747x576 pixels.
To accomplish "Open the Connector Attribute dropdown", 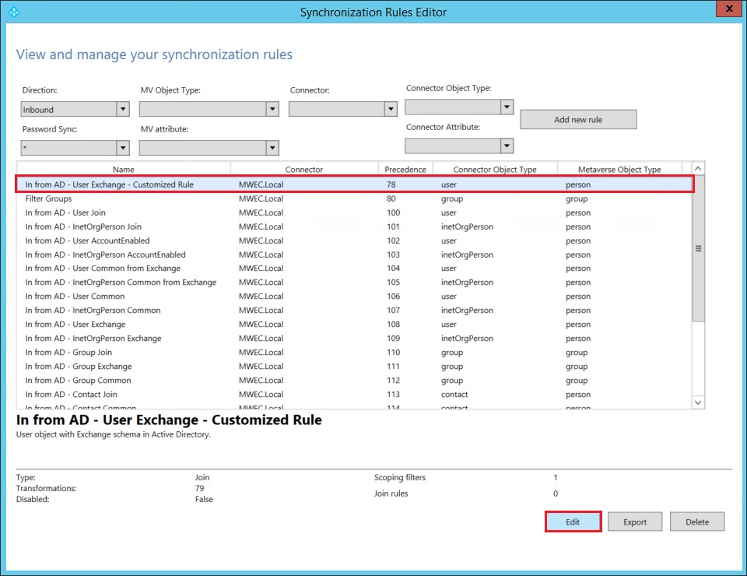I will (x=507, y=146).
